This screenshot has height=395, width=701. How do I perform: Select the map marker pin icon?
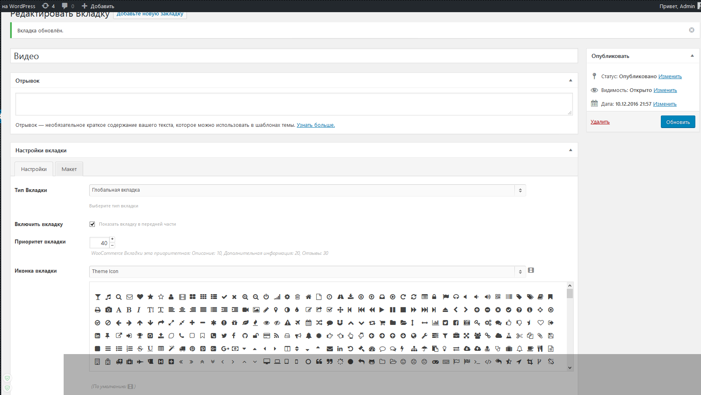(276, 310)
